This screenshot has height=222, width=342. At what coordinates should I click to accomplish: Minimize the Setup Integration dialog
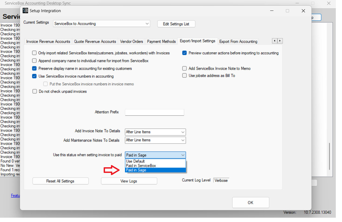coord(272,11)
